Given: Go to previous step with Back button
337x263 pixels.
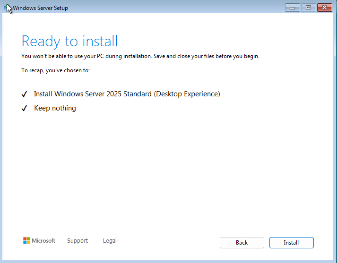Looking at the screenshot, I should point(242,243).
